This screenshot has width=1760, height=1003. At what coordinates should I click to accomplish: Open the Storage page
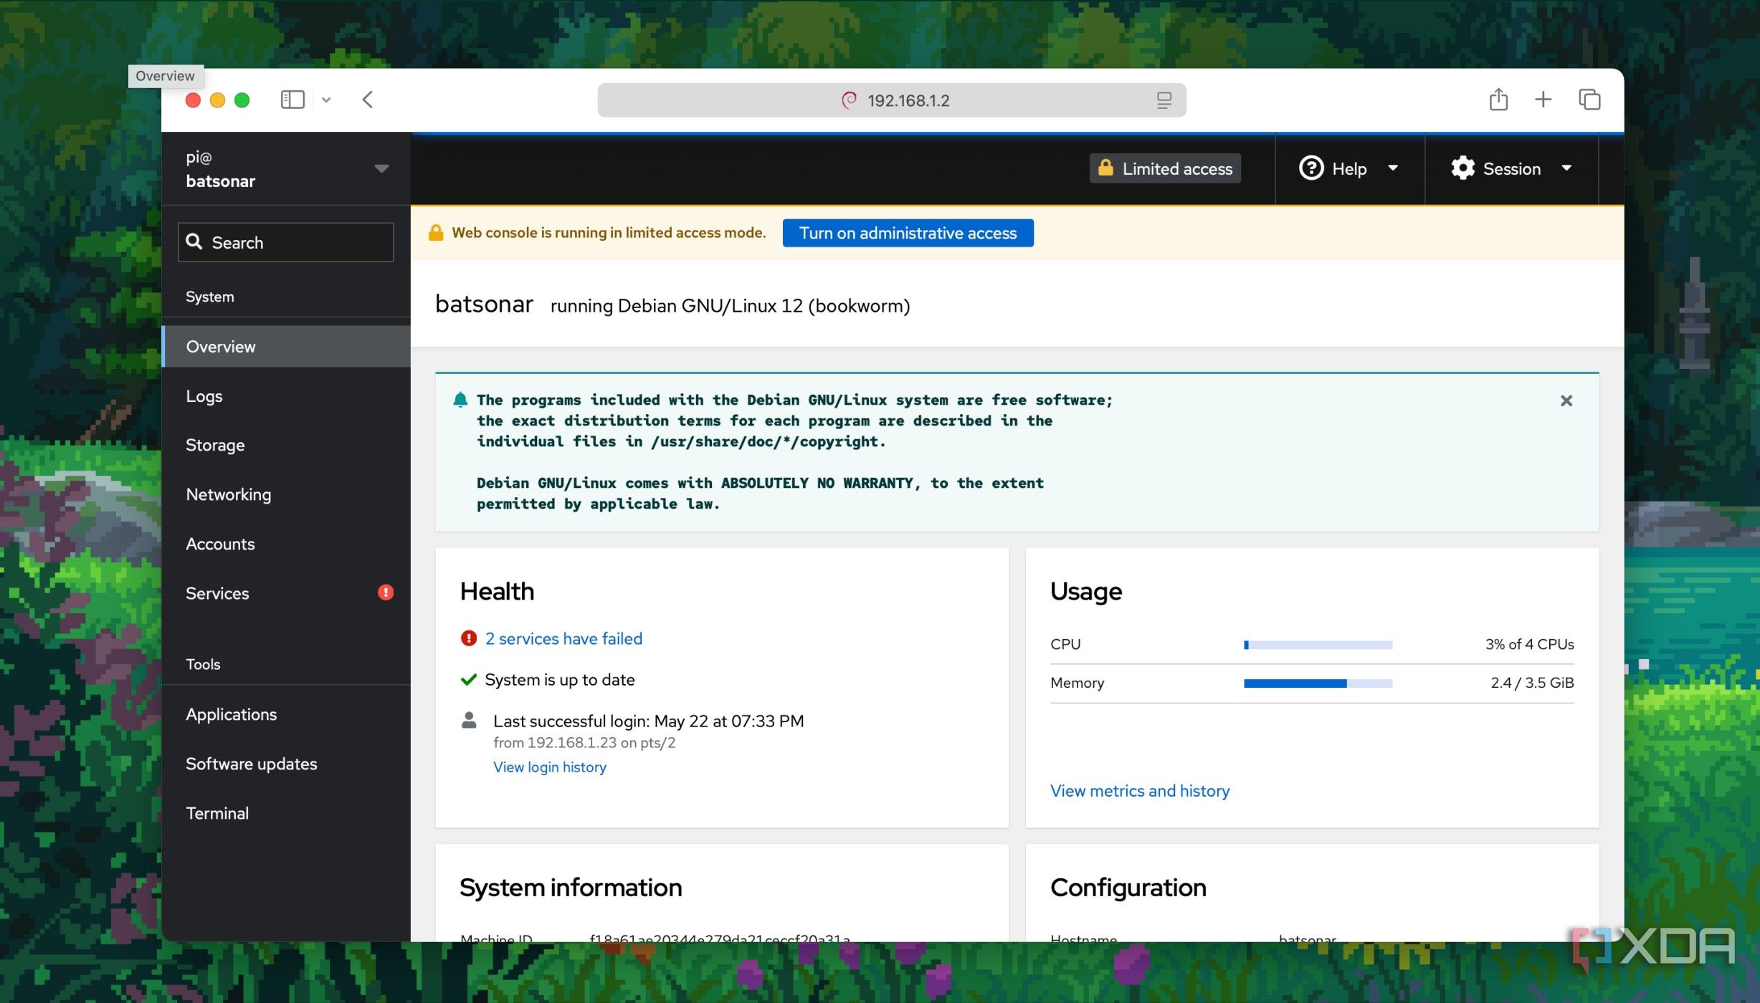coord(286,445)
